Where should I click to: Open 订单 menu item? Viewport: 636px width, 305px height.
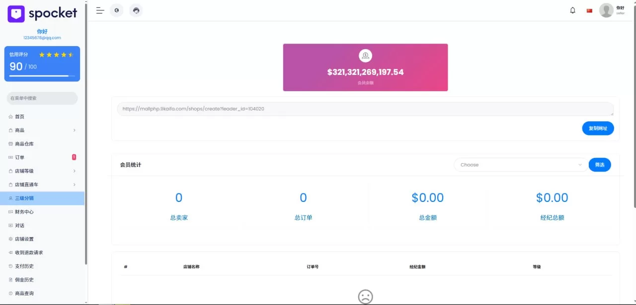pos(20,158)
